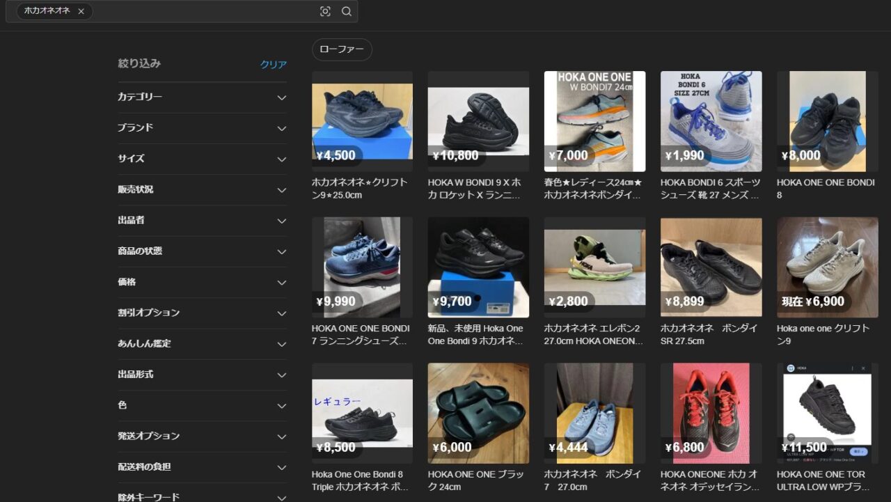Screen dimensions: 891x502
Task: Open the ¥11,500 TOR Ultra Low thumbnail
Action: pyautogui.click(x=828, y=413)
